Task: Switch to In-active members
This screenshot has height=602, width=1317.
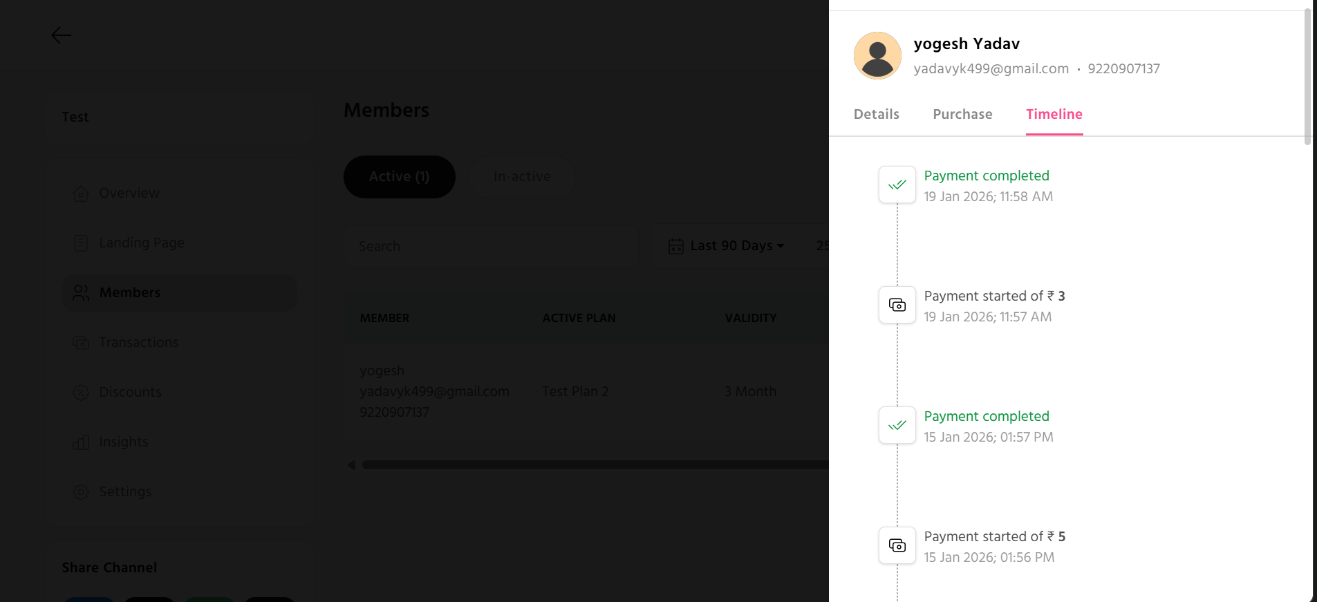Action: click(x=522, y=177)
